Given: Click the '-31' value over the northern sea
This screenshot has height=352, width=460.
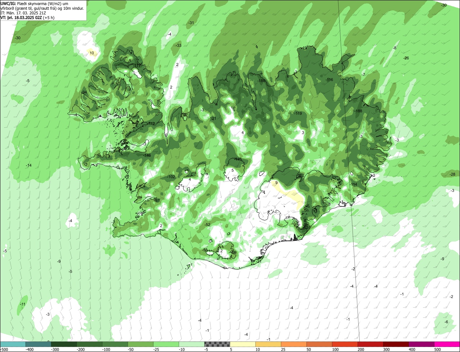Looking at the screenshot, I should click(x=191, y=23).
